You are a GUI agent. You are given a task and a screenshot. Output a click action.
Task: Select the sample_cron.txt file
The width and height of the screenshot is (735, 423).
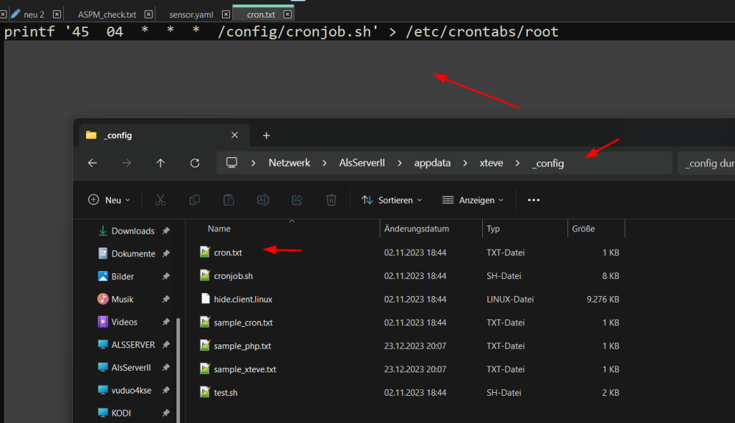243,322
